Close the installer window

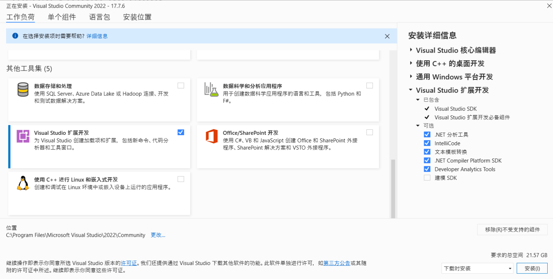coord(549,5)
